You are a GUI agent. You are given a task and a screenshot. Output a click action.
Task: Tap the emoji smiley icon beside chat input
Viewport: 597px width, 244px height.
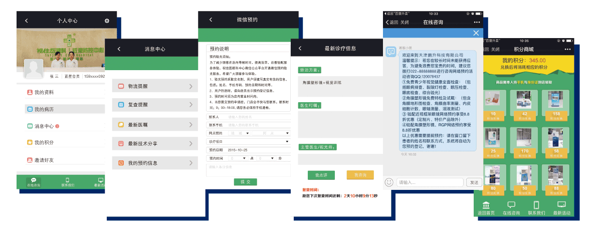click(x=389, y=182)
